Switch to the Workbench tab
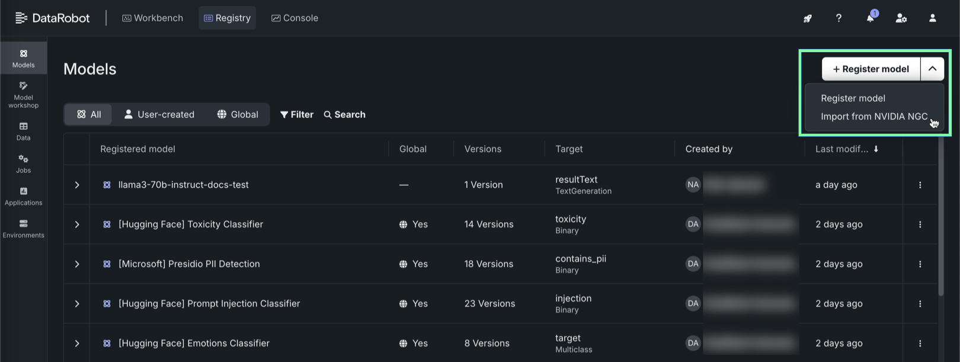The image size is (960, 362). point(152,18)
